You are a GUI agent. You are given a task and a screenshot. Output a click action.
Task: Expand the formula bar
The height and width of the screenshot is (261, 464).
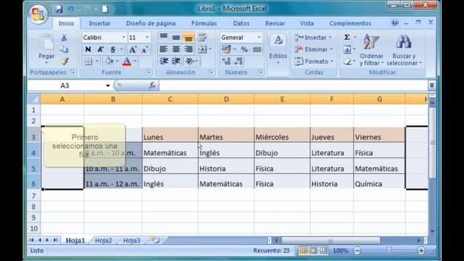pos(431,86)
